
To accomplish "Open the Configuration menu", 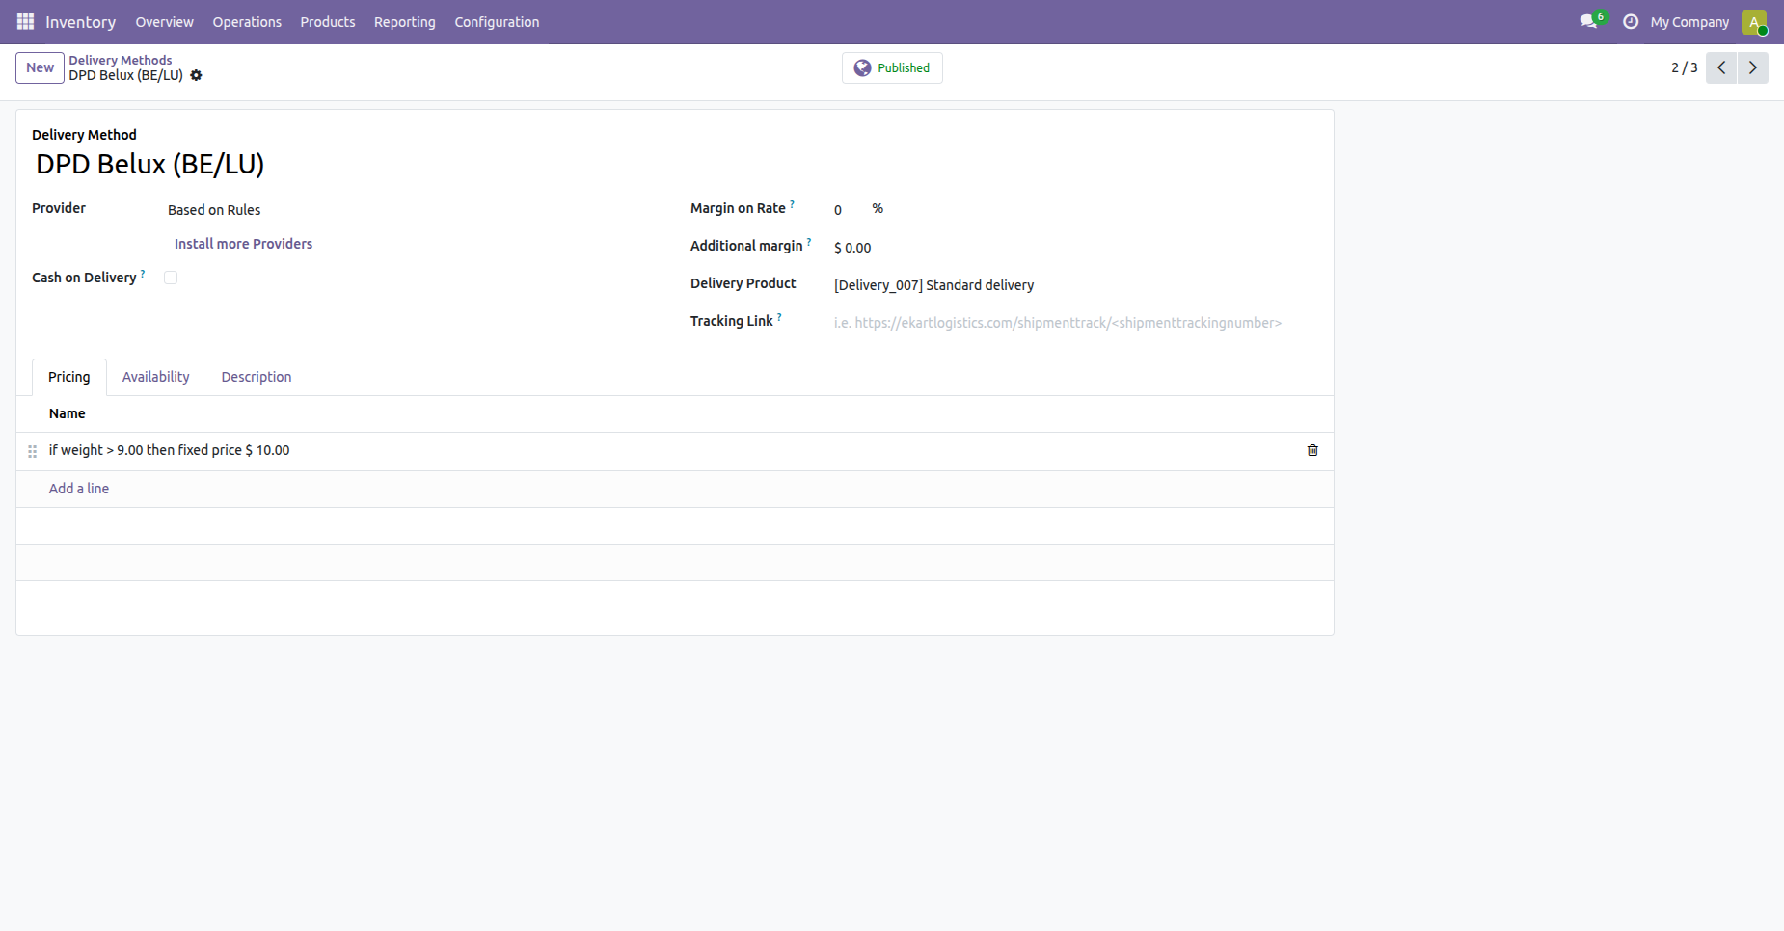I will point(497,21).
